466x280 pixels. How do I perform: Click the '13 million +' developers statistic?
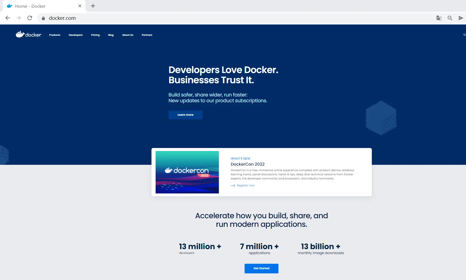(200, 246)
